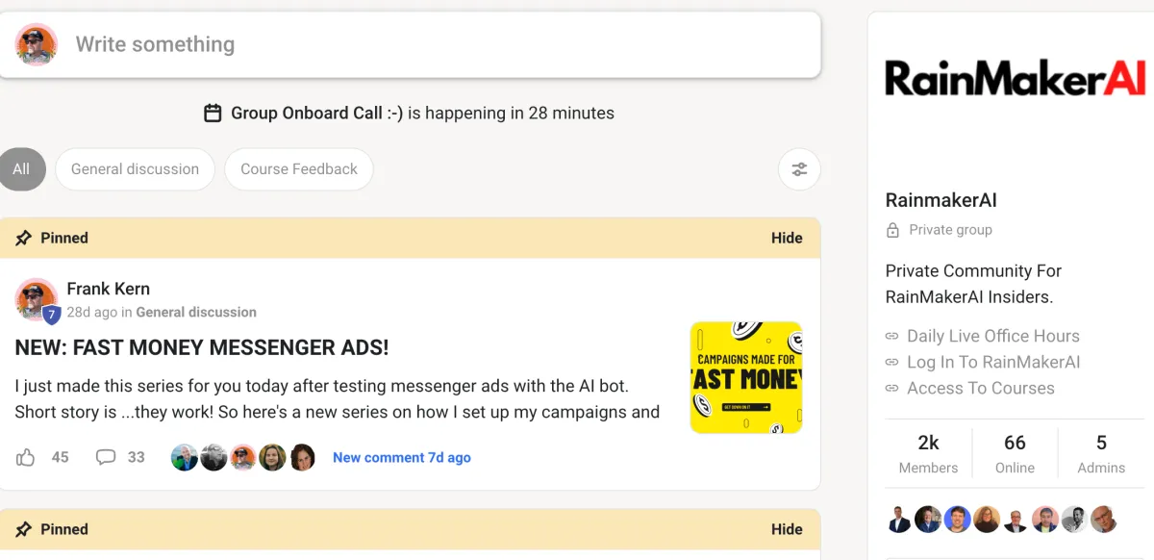Select the Course Feedback filter

[298, 169]
